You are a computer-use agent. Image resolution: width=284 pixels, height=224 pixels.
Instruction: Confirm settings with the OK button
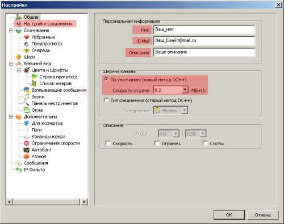tap(229, 215)
